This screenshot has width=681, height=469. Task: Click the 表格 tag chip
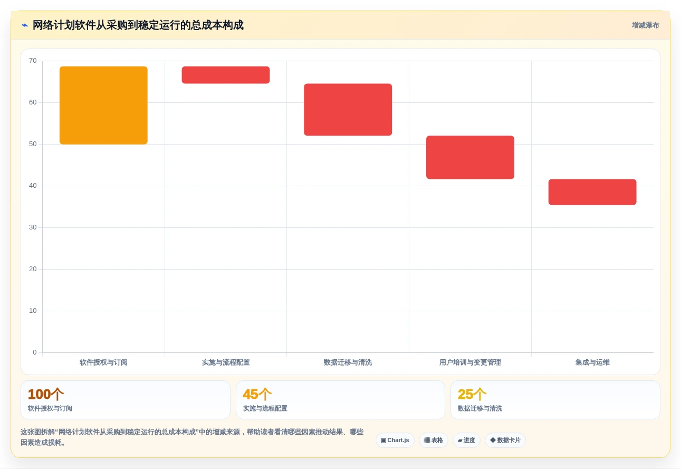tap(434, 441)
